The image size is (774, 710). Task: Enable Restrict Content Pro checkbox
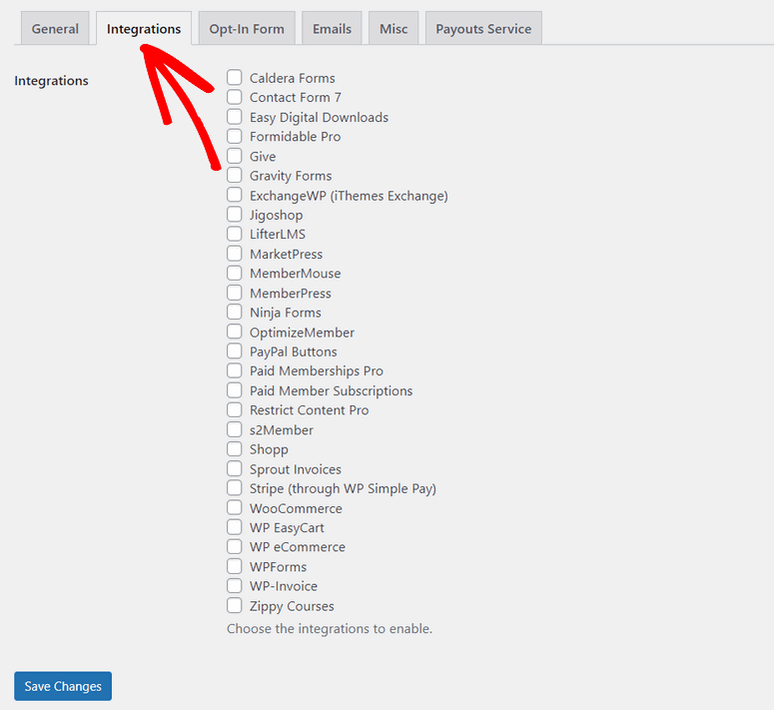(235, 409)
